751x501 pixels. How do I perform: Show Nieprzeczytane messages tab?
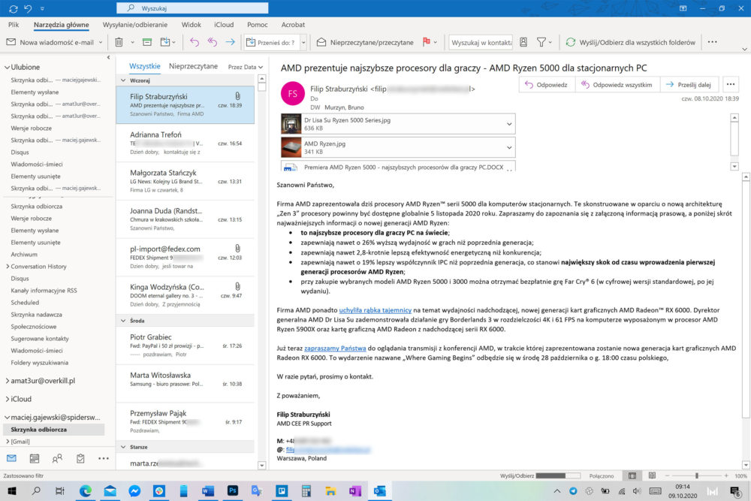tap(193, 66)
